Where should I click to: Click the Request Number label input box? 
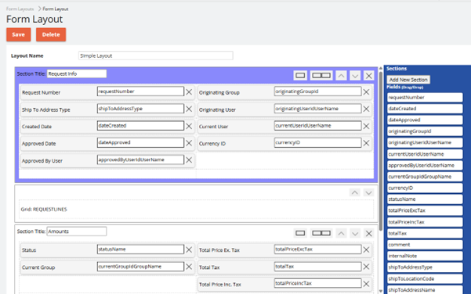(140, 91)
